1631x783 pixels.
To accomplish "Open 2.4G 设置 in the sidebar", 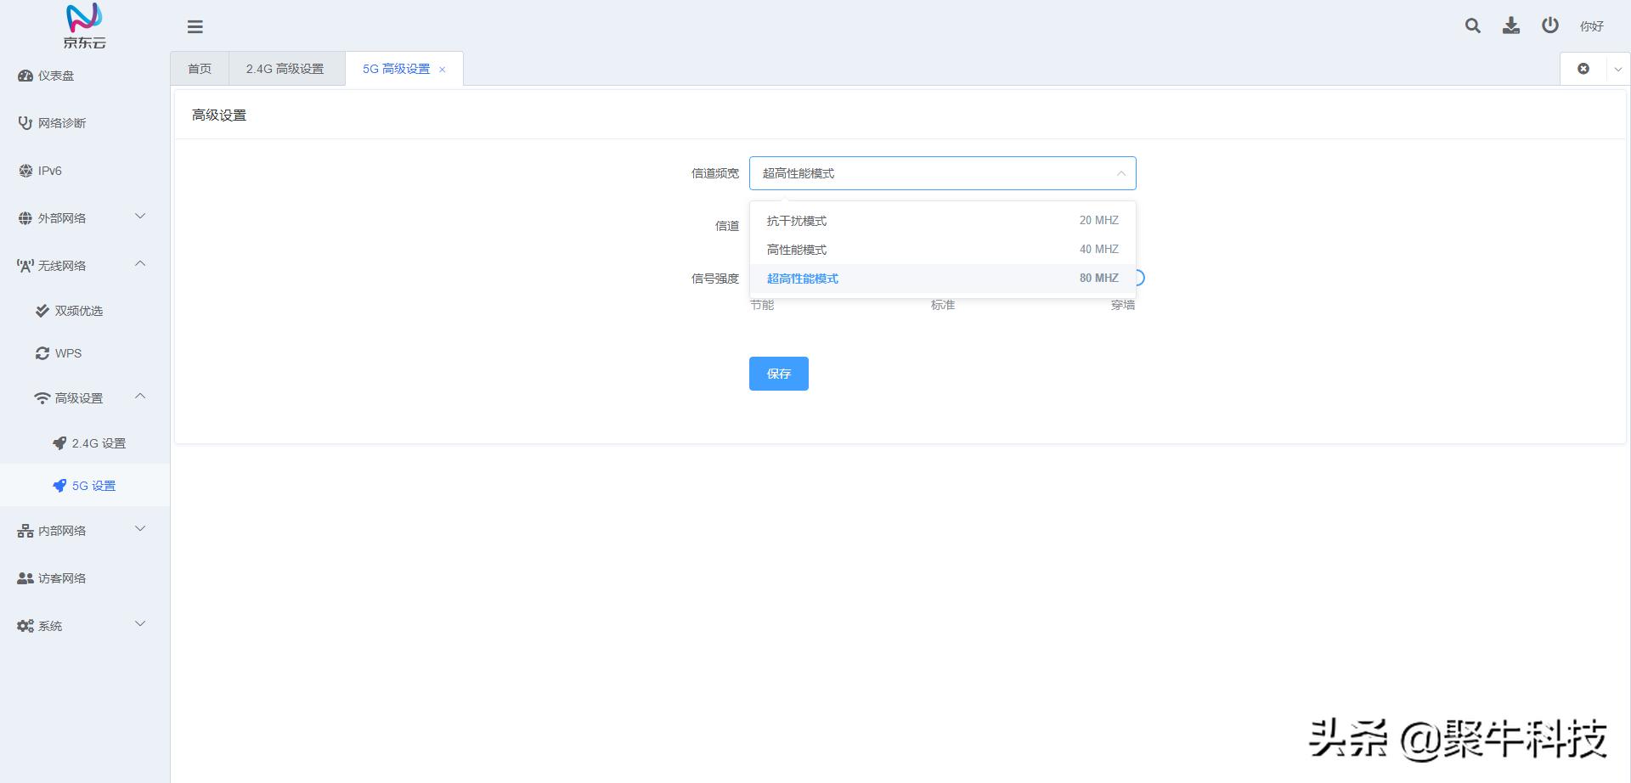I will (85, 443).
